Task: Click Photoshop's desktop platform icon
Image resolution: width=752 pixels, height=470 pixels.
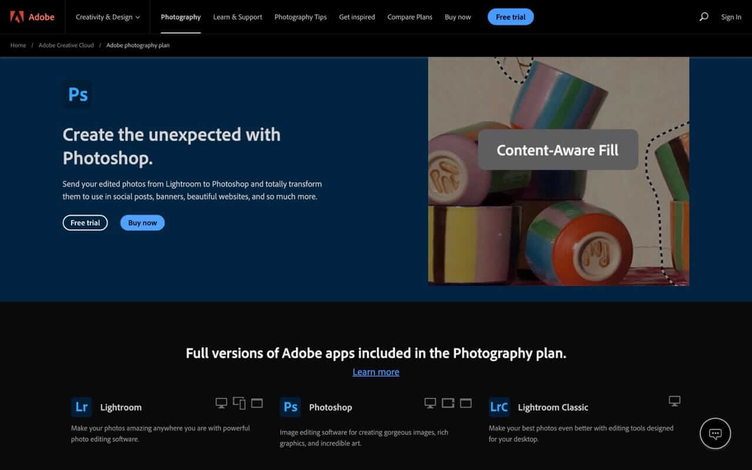Action: pos(430,403)
